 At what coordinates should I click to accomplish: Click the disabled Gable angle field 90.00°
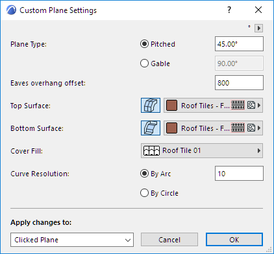[x=239, y=63]
